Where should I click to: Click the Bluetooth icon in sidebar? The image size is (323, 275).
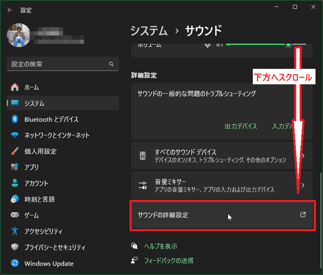click(15, 119)
